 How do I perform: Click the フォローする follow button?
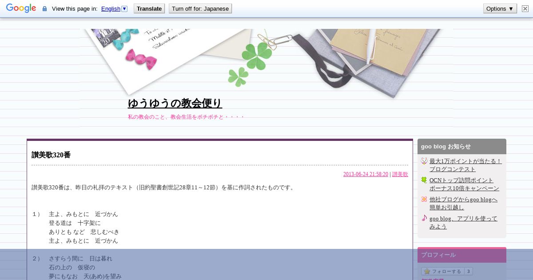coord(443,271)
